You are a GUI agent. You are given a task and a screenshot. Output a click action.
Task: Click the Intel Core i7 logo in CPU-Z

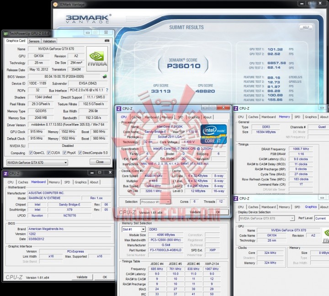[213, 134]
